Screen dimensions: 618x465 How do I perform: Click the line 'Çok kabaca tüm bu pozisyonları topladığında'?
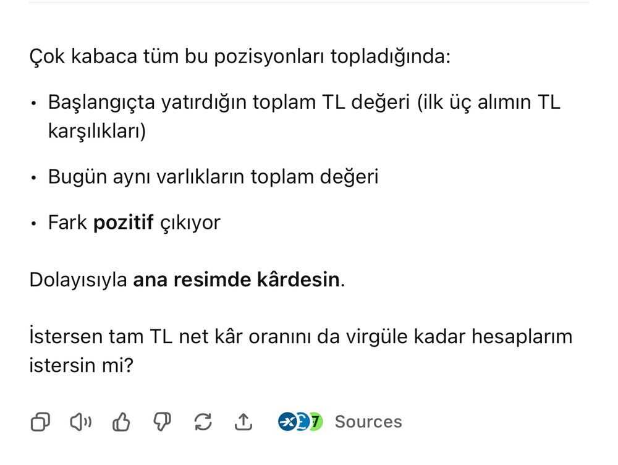coord(240,57)
